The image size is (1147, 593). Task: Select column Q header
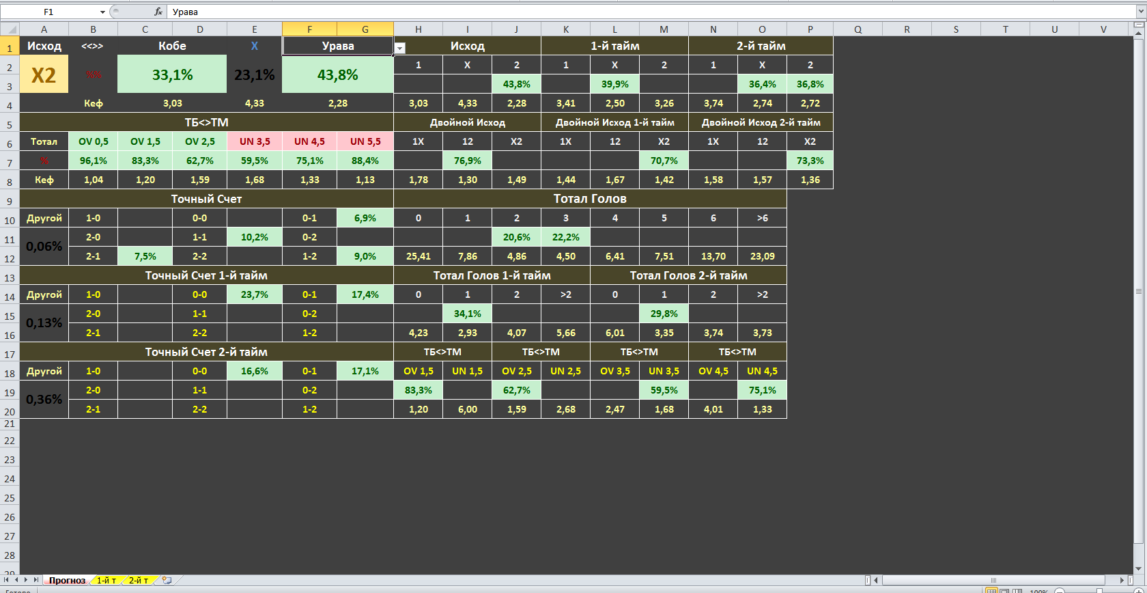[858, 29]
